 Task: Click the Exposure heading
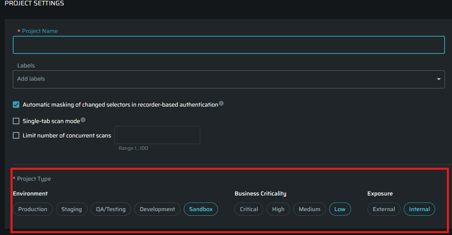380,193
